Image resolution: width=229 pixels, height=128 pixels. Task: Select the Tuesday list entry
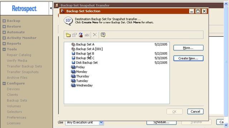[82, 81]
